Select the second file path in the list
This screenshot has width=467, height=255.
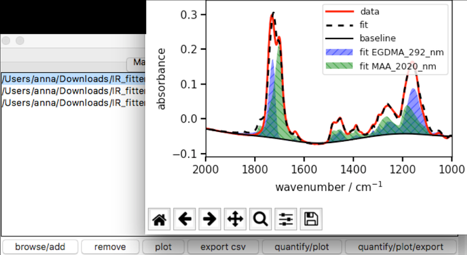[x=73, y=91]
